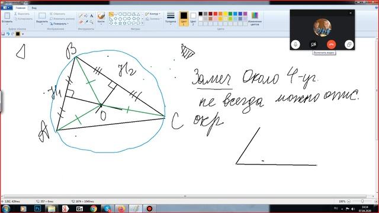Click Resize (Изменить размер) command

click(x=62, y=18)
